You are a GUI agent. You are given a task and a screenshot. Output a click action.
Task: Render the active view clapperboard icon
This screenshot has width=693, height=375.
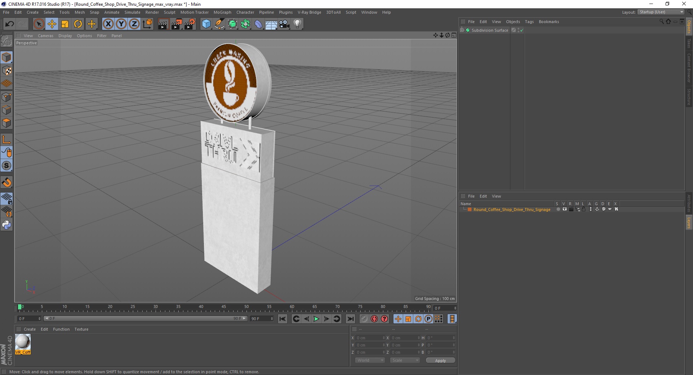[163, 24]
